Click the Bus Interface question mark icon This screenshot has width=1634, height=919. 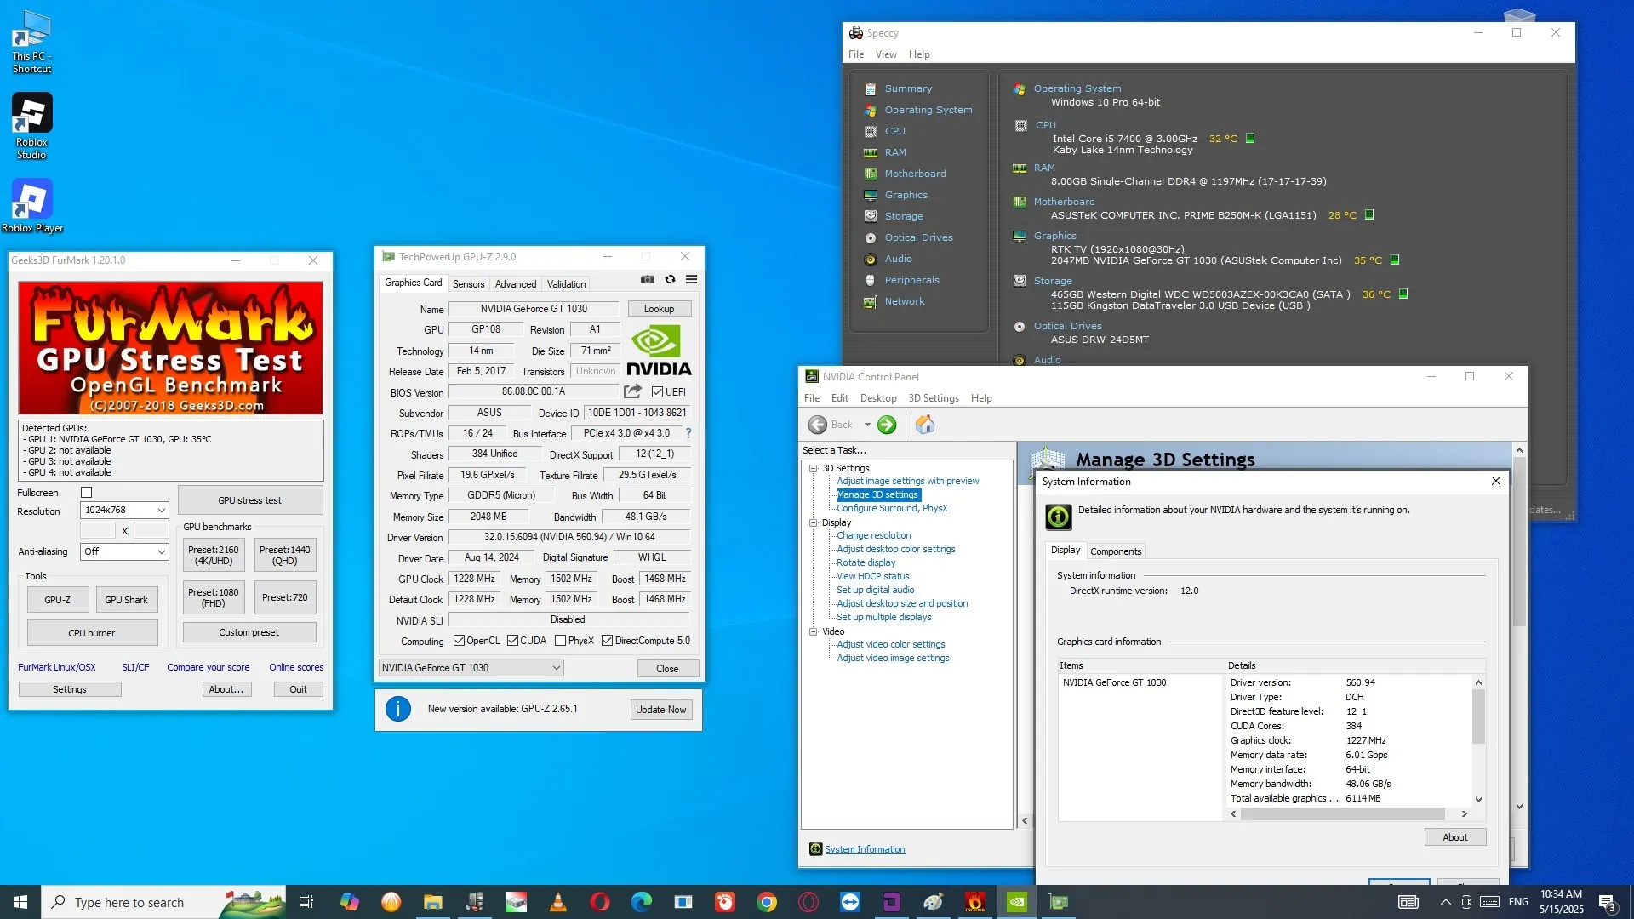(x=688, y=433)
